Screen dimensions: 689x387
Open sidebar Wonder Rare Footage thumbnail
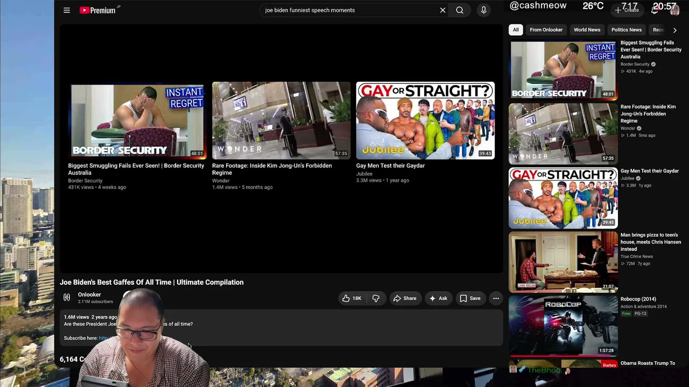point(563,134)
